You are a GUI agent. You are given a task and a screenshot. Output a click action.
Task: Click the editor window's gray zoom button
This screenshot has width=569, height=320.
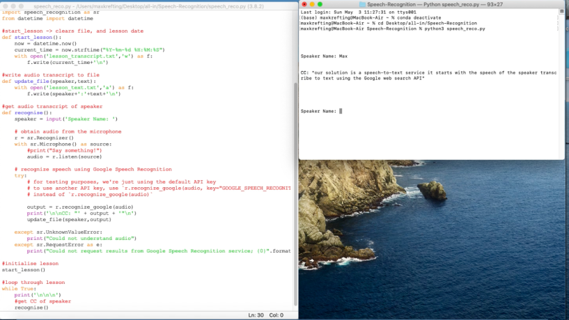[x=22, y=6]
